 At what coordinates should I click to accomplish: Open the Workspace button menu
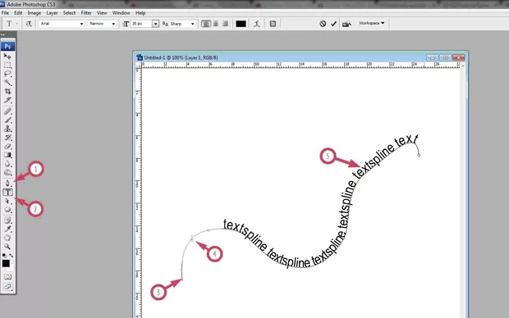click(x=372, y=23)
